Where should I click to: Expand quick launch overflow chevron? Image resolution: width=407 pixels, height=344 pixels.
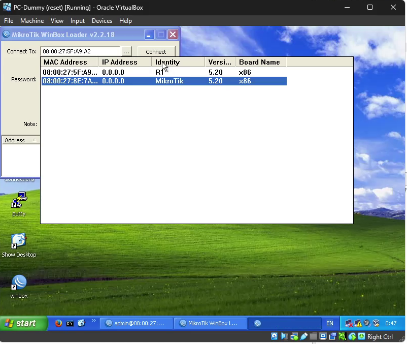pyautogui.click(x=94, y=321)
